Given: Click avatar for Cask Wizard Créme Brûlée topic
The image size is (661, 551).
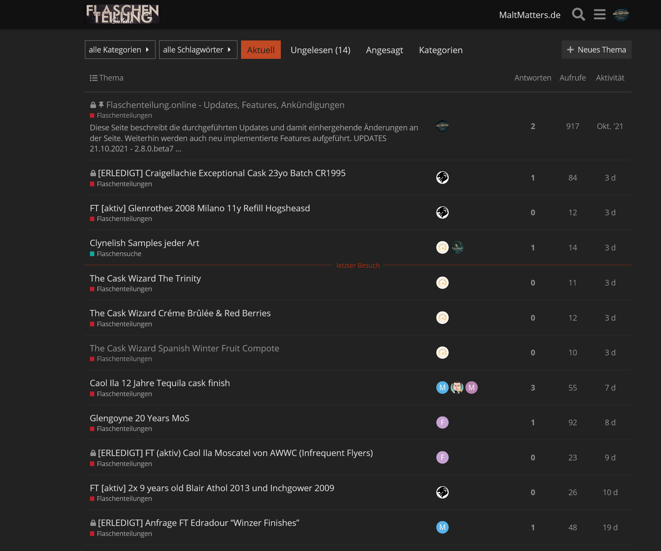Looking at the screenshot, I should 442,318.
